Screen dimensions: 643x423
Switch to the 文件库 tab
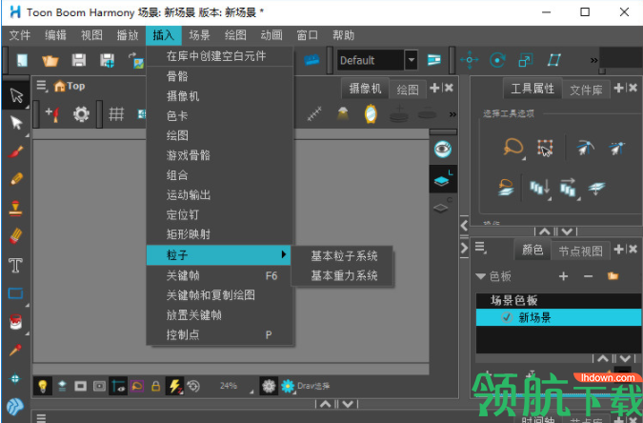(586, 90)
